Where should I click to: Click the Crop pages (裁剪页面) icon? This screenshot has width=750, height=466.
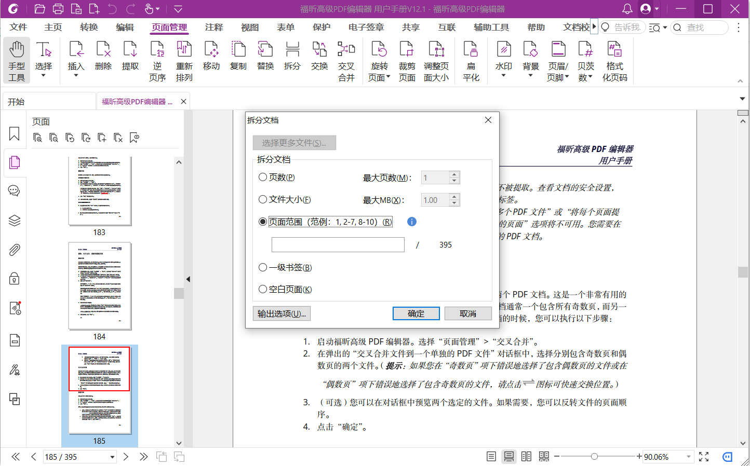tap(407, 61)
